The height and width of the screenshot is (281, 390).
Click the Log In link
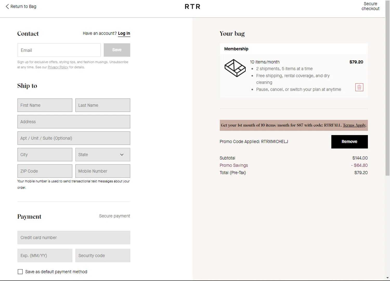pos(124,34)
